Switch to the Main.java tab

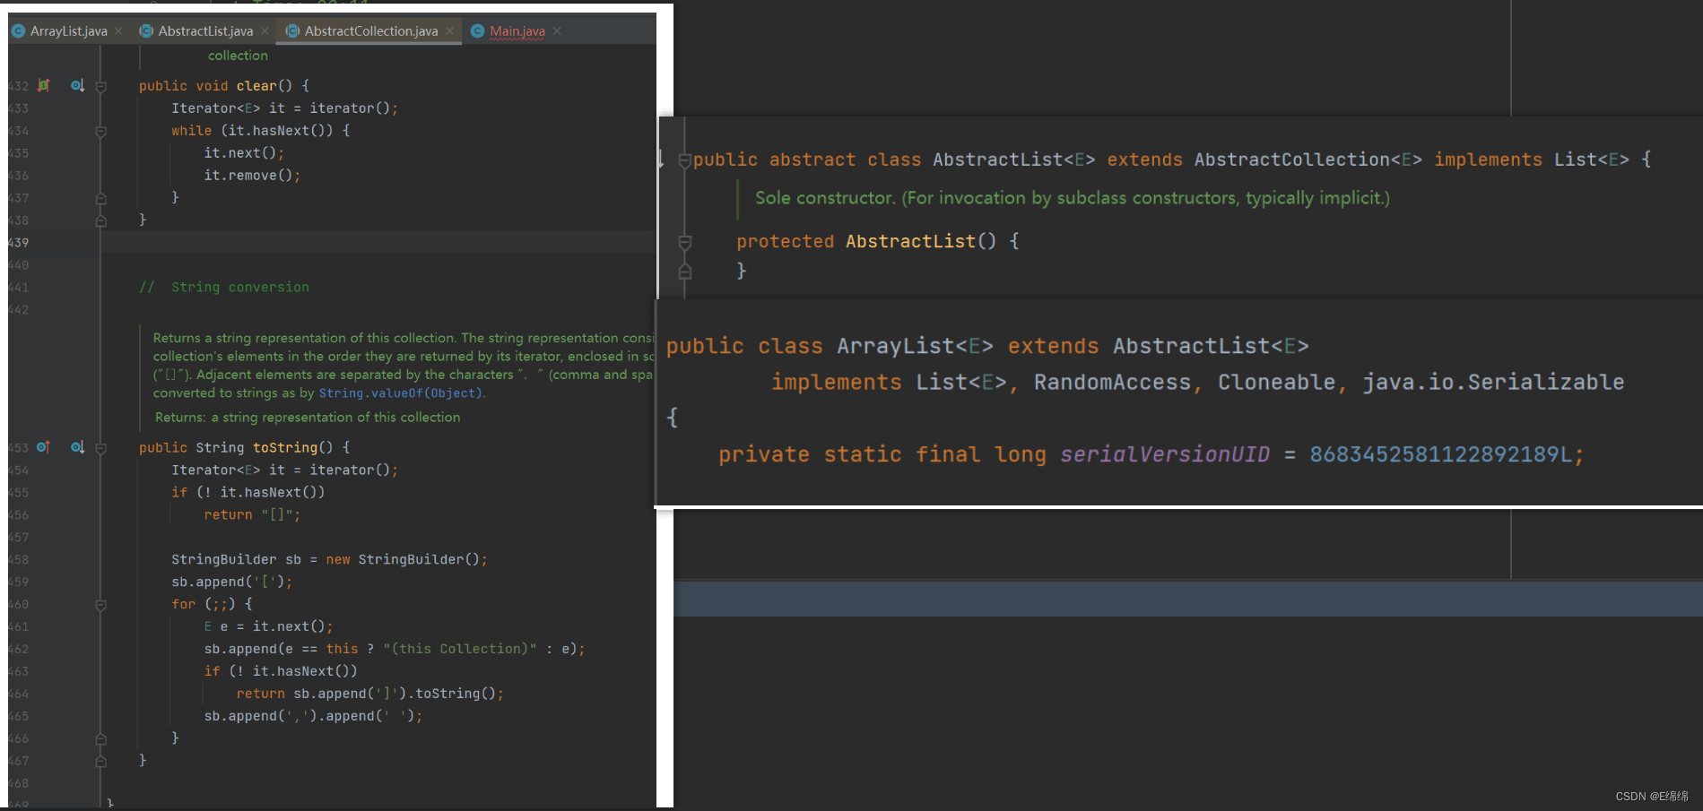[516, 30]
